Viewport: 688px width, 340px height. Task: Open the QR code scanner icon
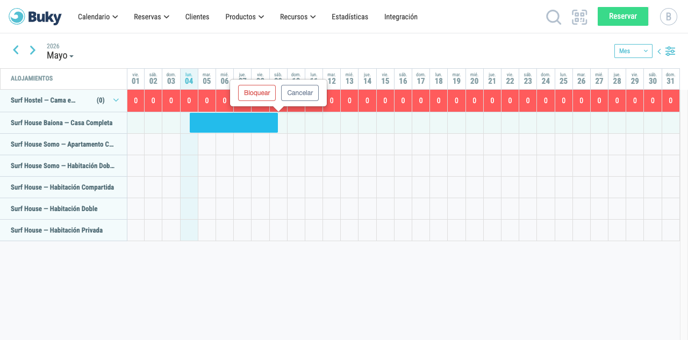579,17
